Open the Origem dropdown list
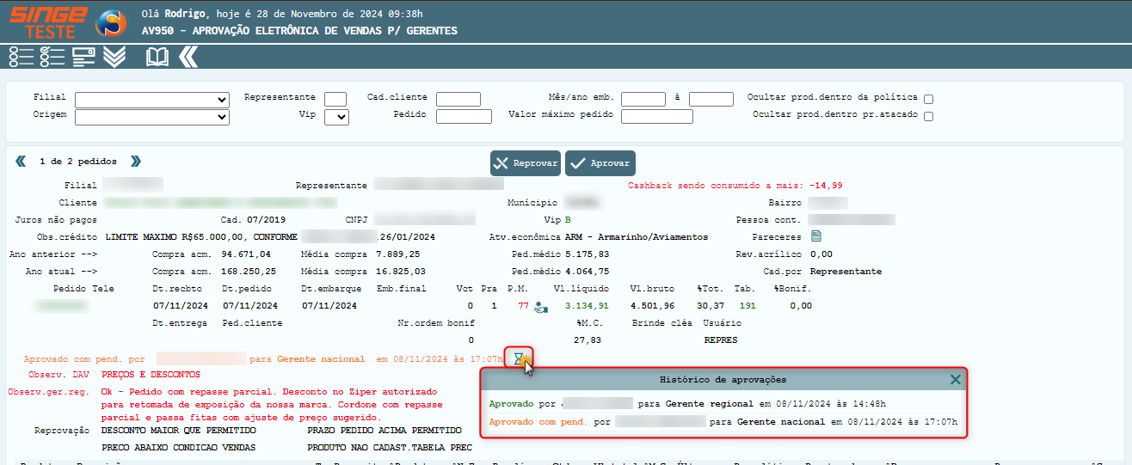 click(x=151, y=117)
